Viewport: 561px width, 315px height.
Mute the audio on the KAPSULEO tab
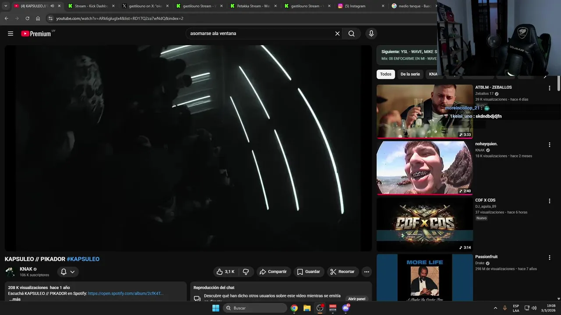pyautogui.click(x=52, y=6)
